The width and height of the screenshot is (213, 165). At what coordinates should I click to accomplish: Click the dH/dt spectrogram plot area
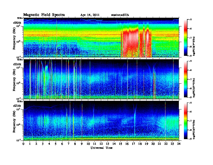pyautogui.click(x=101, y=37)
